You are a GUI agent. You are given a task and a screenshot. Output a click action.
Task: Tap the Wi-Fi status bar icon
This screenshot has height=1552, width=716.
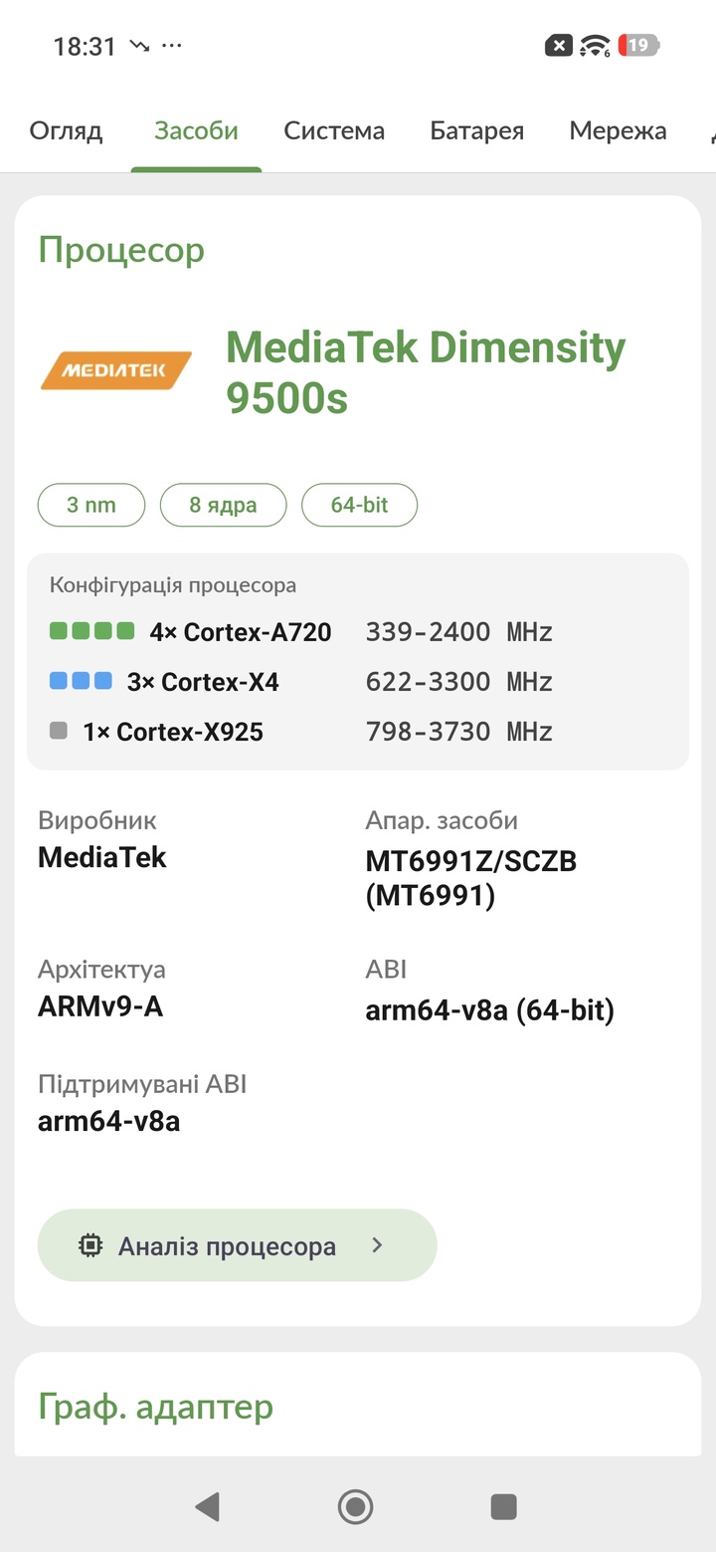(595, 45)
